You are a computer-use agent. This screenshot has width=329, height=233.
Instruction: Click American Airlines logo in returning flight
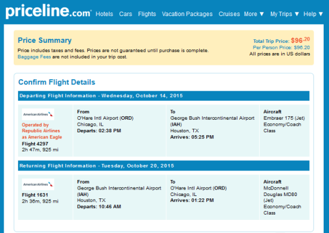(38, 184)
